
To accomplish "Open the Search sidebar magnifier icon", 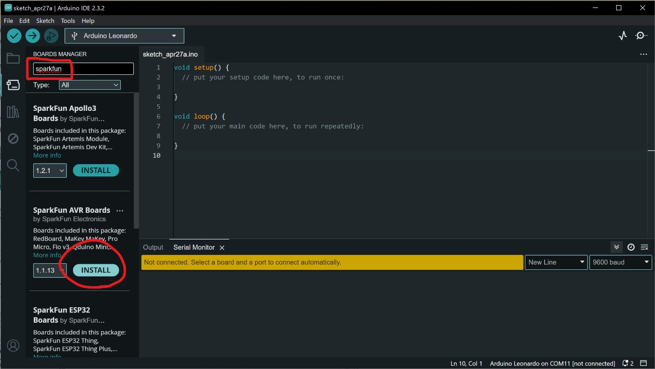I will click(13, 165).
